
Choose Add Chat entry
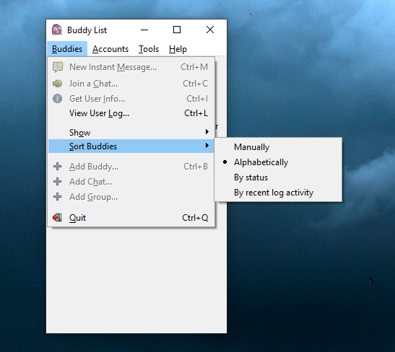click(x=131, y=182)
